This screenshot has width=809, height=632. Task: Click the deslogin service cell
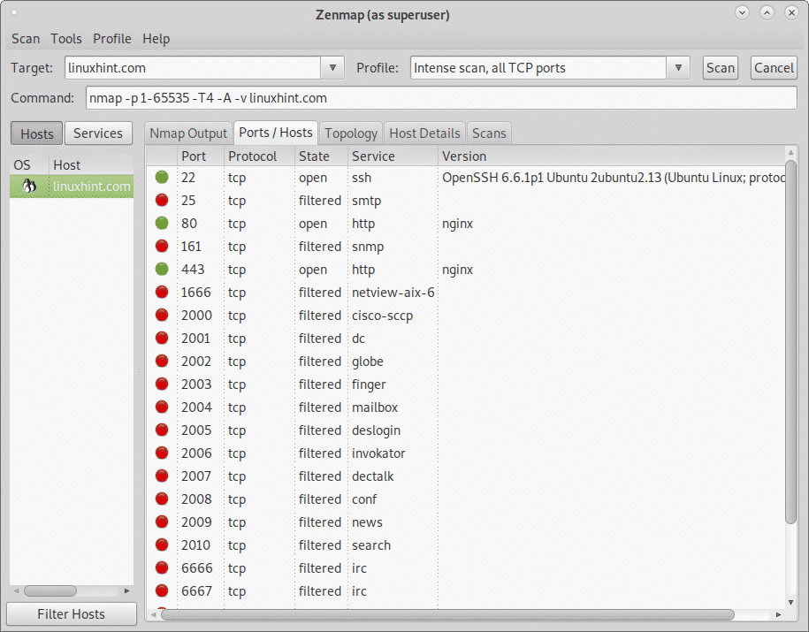pyautogui.click(x=376, y=430)
